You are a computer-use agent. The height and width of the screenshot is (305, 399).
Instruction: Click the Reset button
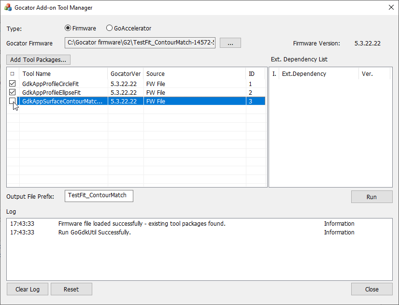pyautogui.click(x=71, y=289)
